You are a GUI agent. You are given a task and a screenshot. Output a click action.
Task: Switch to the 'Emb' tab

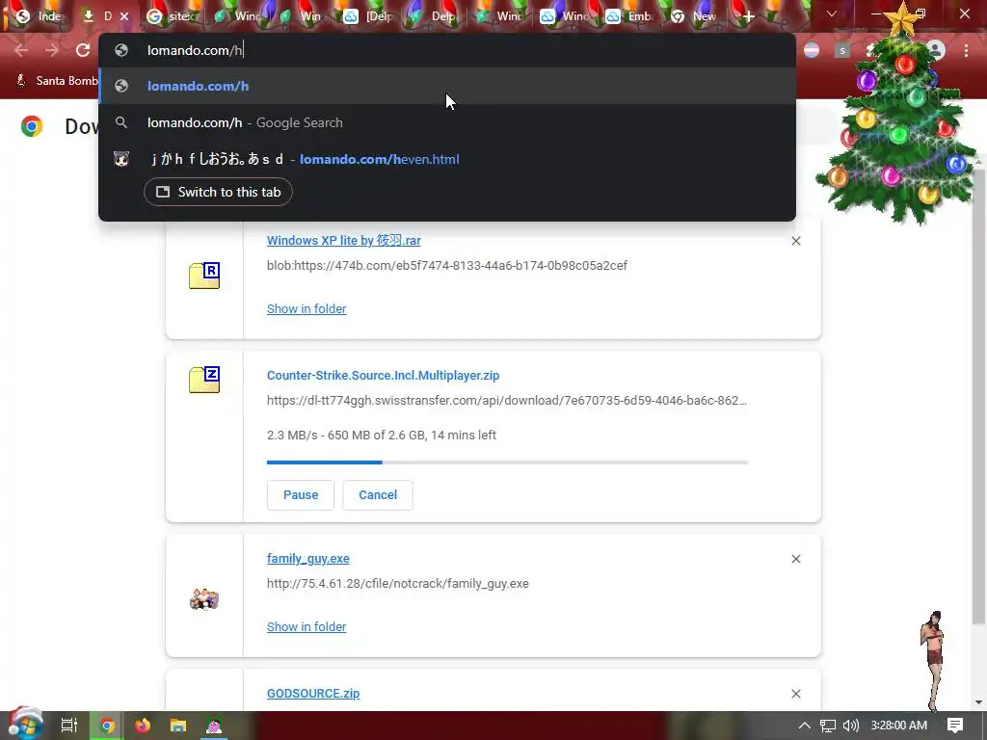coord(630,16)
